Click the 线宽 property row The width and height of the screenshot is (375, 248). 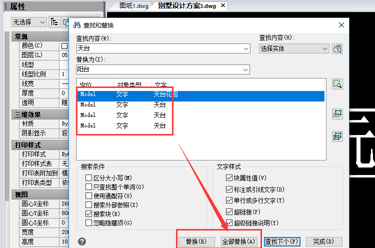(44, 83)
